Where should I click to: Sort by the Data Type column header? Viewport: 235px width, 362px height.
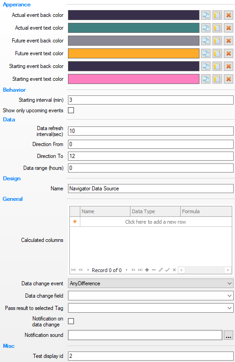pos(155,211)
